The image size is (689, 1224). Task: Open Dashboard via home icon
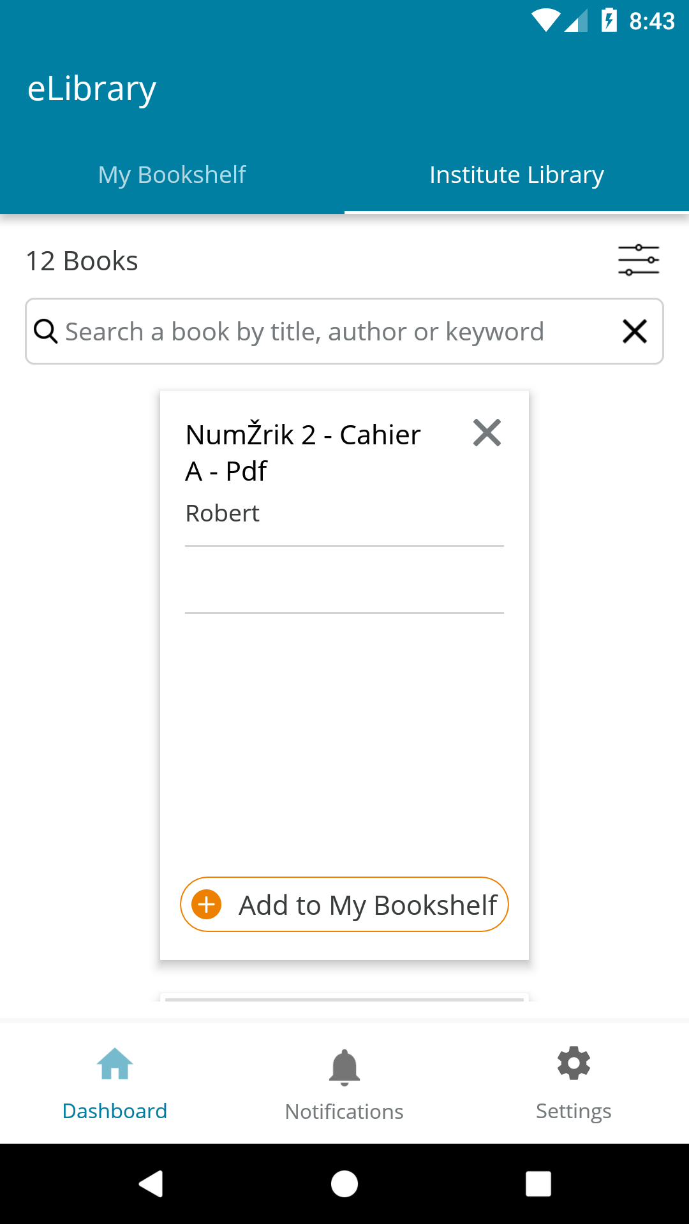pyautogui.click(x=115, y=1063)
